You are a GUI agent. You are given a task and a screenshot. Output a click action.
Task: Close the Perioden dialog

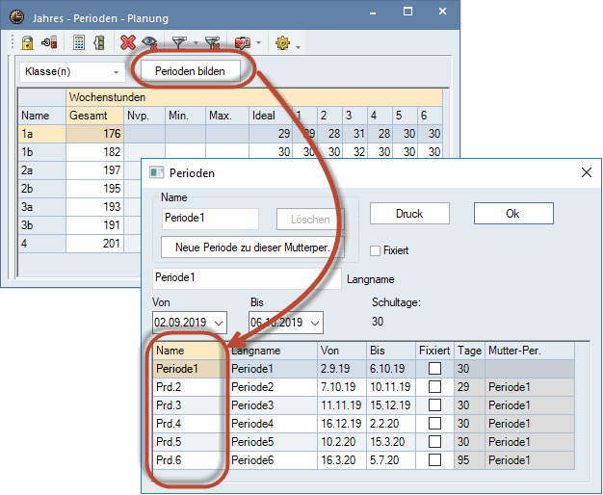point(587,172)
